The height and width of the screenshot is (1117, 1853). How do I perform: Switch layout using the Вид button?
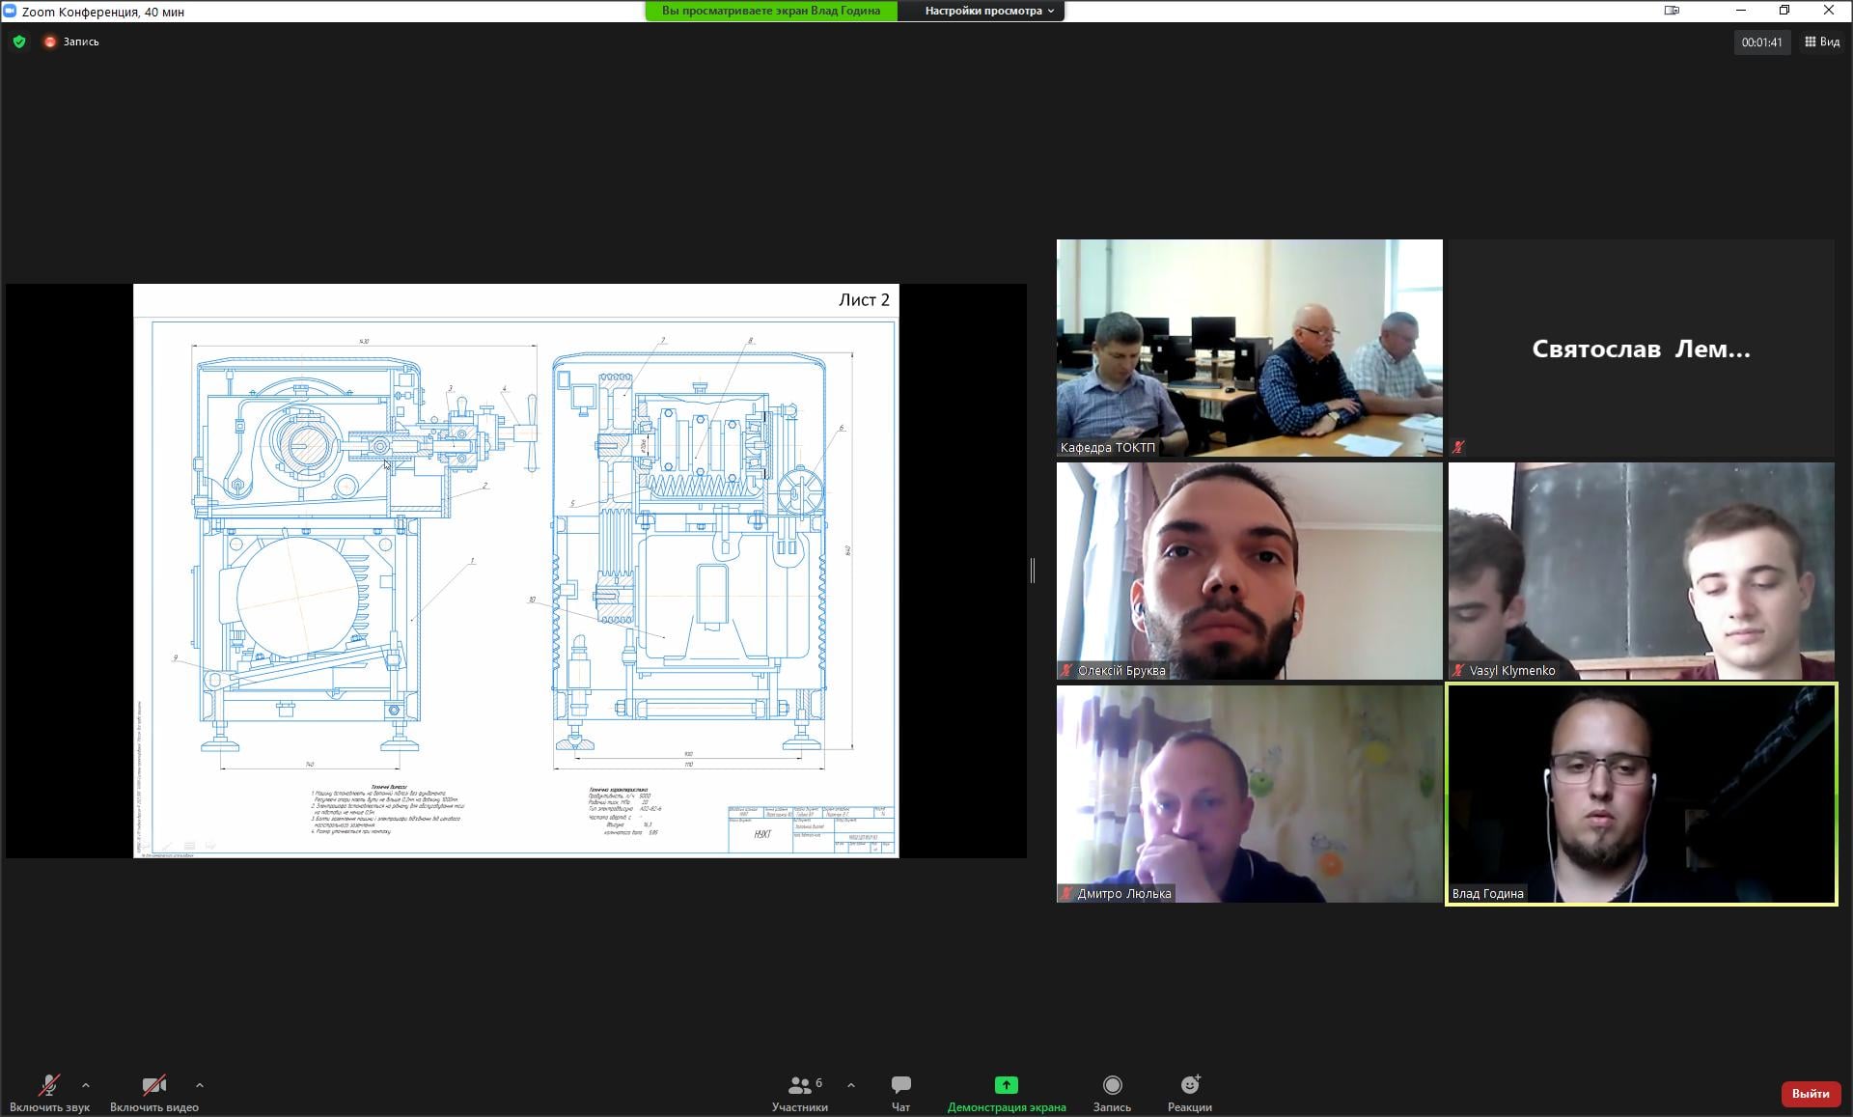coord(1822,42)
